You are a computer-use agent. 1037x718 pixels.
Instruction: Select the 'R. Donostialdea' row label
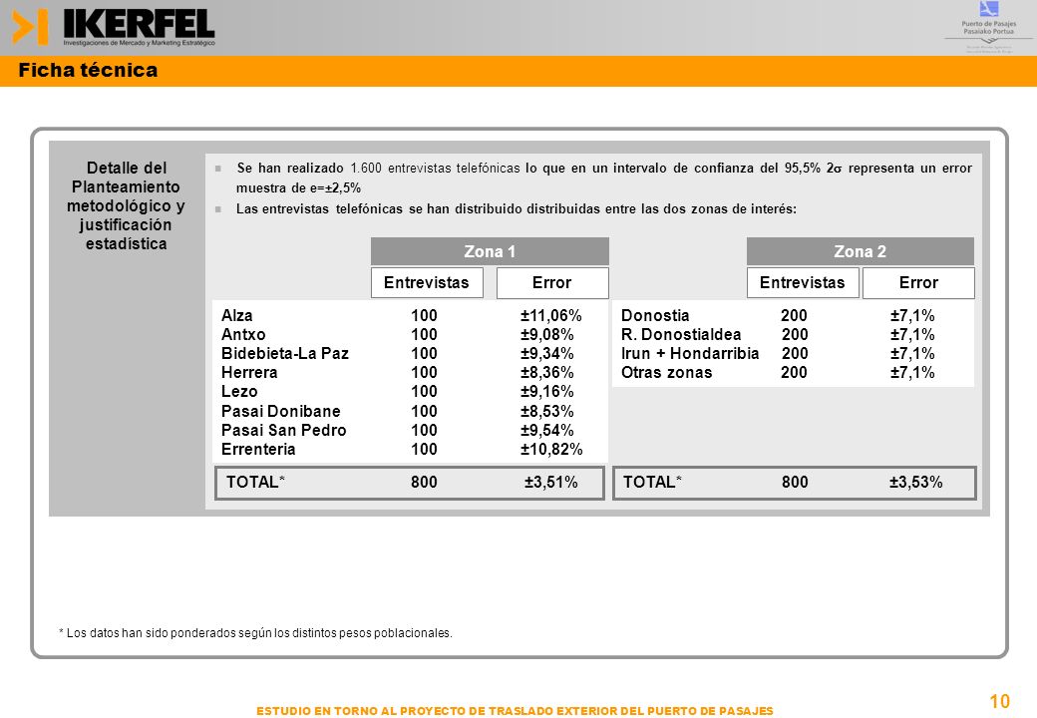tap(681, 334)
